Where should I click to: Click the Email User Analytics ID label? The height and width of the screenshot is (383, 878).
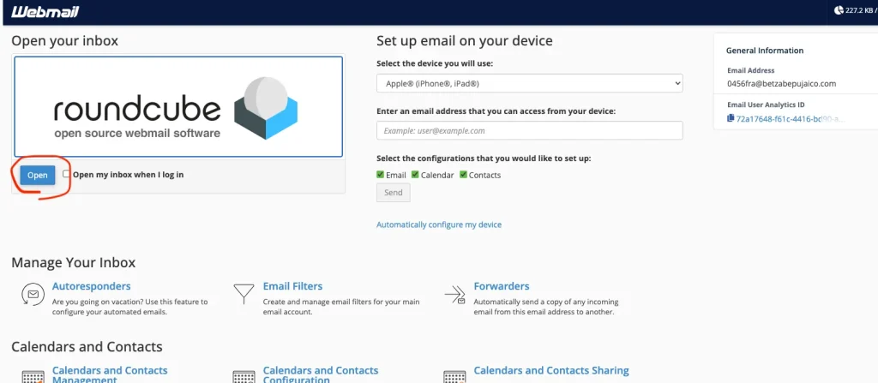tap(766, 105)
